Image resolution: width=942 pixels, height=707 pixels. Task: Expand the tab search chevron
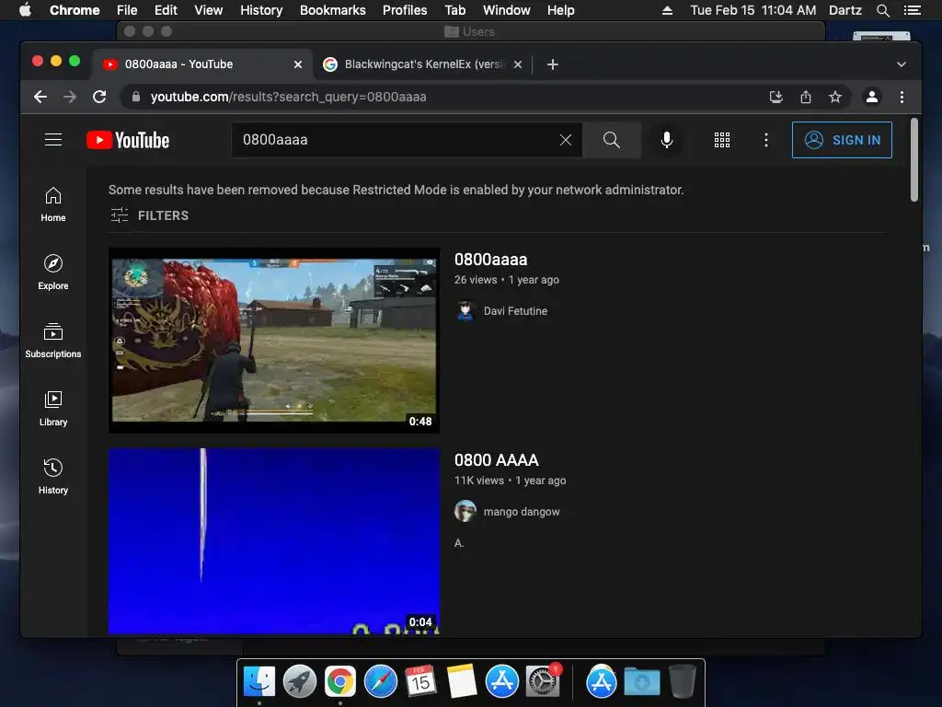coord(902,64)
